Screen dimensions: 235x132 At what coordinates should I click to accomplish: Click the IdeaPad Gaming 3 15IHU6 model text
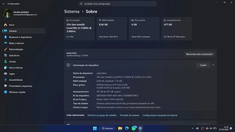(x=77, y=56)
